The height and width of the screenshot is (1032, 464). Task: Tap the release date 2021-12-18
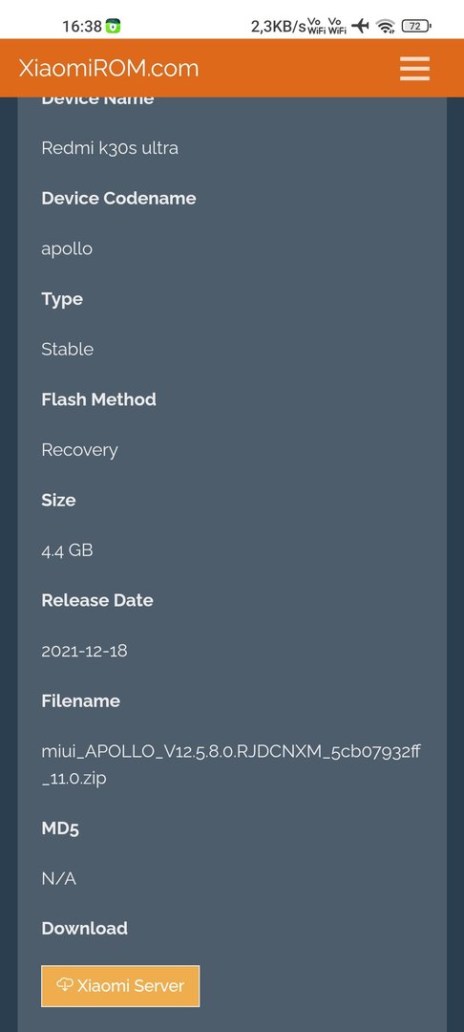click(x=84, y=651)
